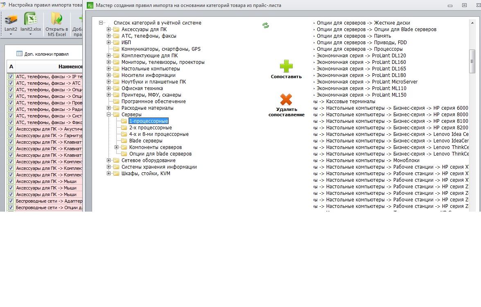
Task: Select 4-х и 8-ми процессорные category
Action: [159, 134]
